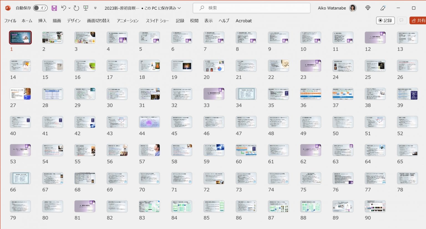
Task: Click the 共有 Share button
Action: pyautogui.click(x=418, y=20)
